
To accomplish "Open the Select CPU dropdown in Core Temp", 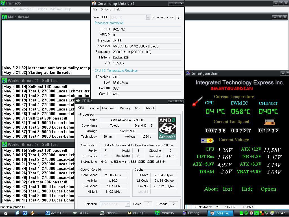I will (x=148, y=17).
